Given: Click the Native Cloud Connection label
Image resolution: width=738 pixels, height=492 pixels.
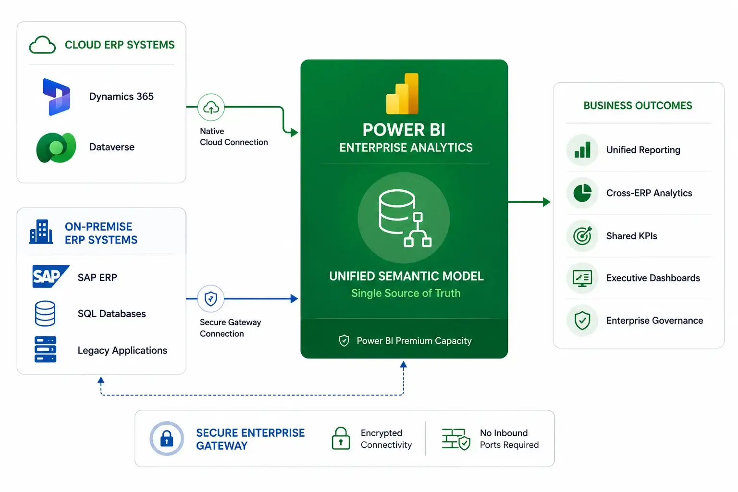Looking at the screenshot, I should tap(234, 136).
